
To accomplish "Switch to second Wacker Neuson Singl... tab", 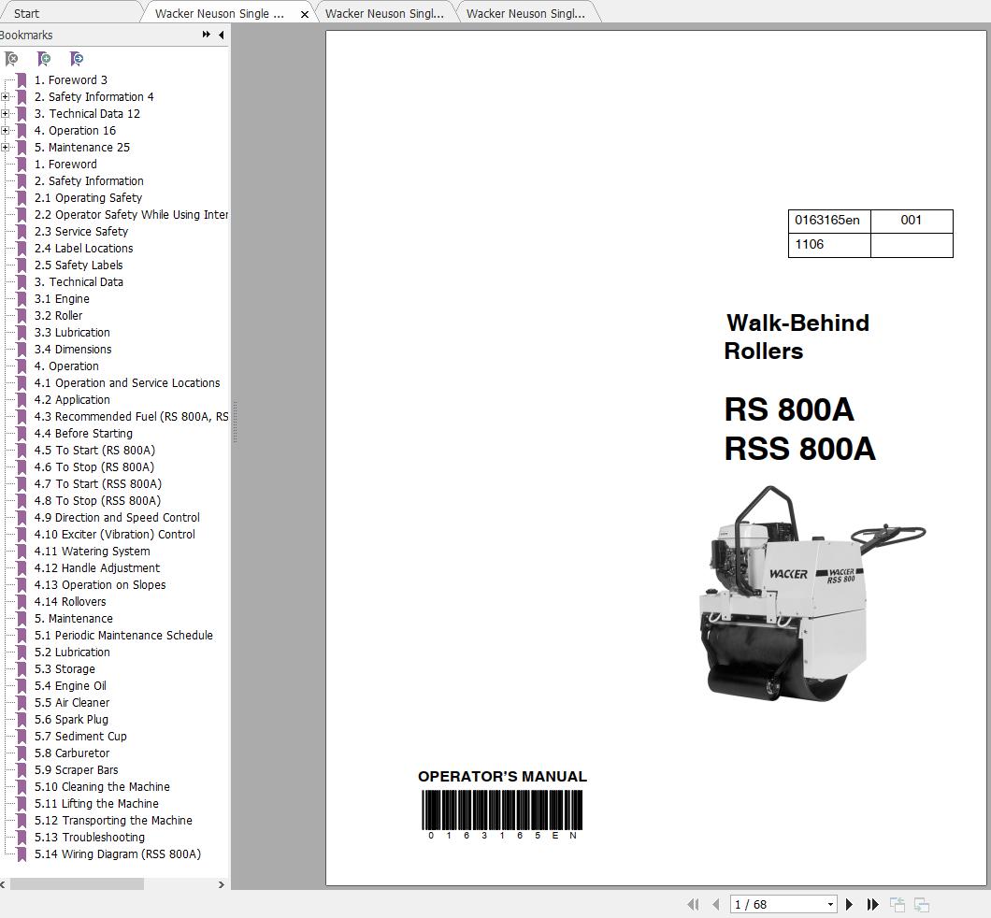I will [384, 13].
